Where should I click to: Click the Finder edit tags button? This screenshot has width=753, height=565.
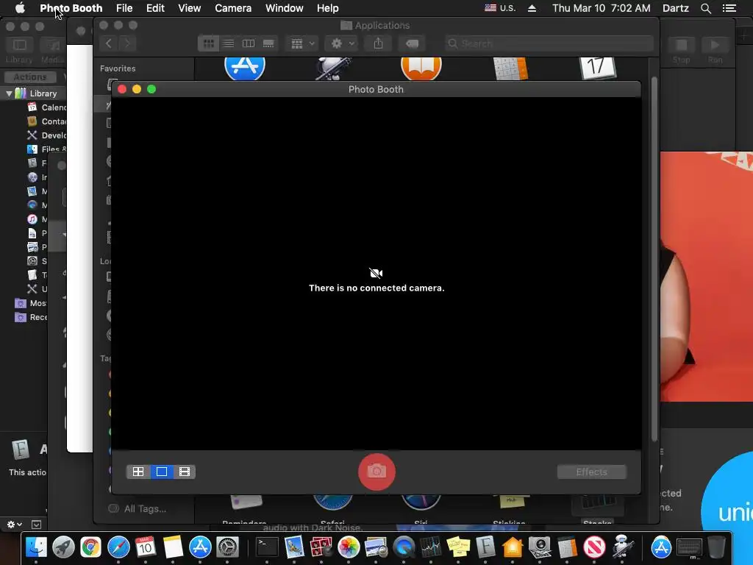coord(412,43)
